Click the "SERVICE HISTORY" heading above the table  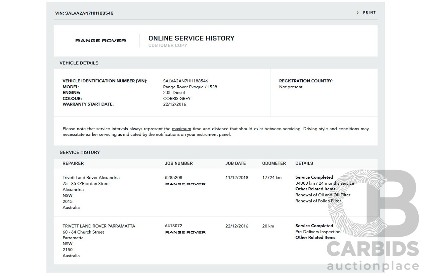tap(80, 153)
